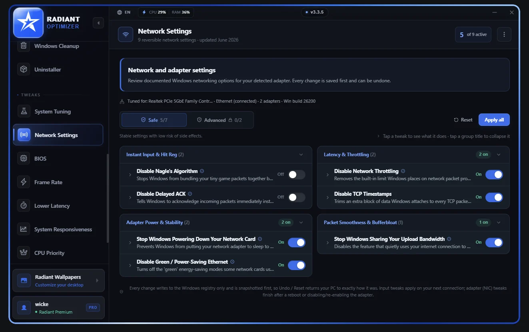The width and height of the screenshot is (529, 332).
Task: Open System Tuning flask icon
Action: pos(24,111)
